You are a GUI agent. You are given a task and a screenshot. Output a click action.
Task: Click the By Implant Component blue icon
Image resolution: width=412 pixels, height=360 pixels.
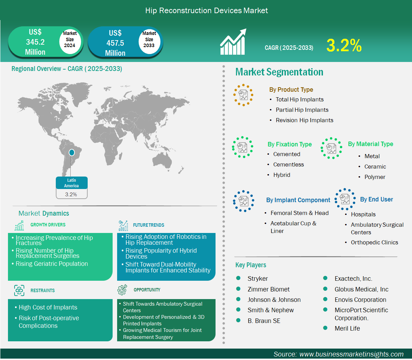point(244,201)
